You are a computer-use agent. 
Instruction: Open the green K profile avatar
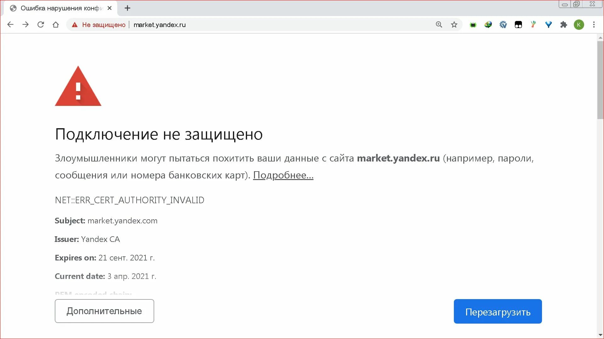(579, 25)
